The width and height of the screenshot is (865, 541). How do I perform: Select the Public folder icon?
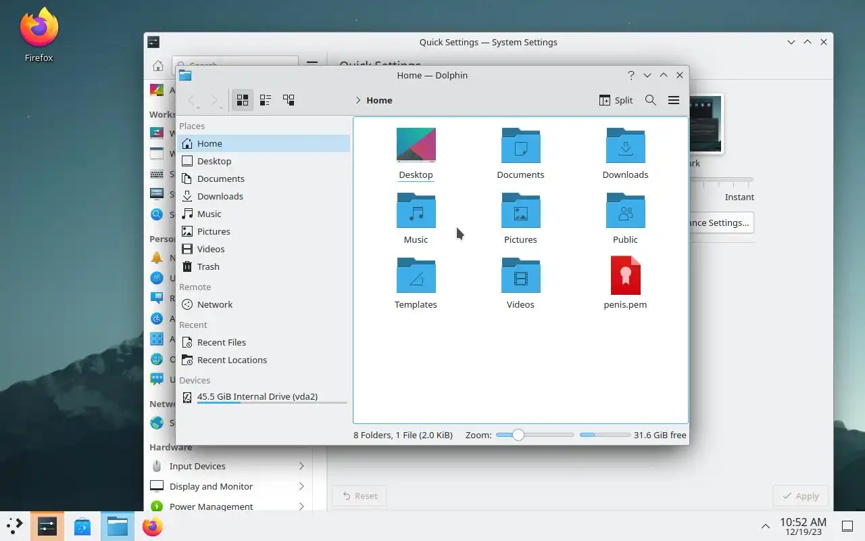pyautogui.click(x=625, y=210)
